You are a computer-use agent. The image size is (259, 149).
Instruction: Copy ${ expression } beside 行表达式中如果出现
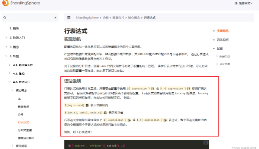pyautogui.click(x=129, y=120)
